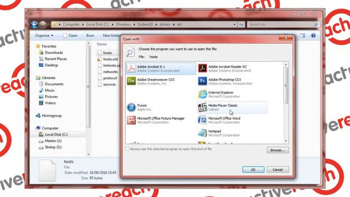Click Homegroup icon in navigation pane
Viewport: 350px width, 197px height.
point(38,115)
